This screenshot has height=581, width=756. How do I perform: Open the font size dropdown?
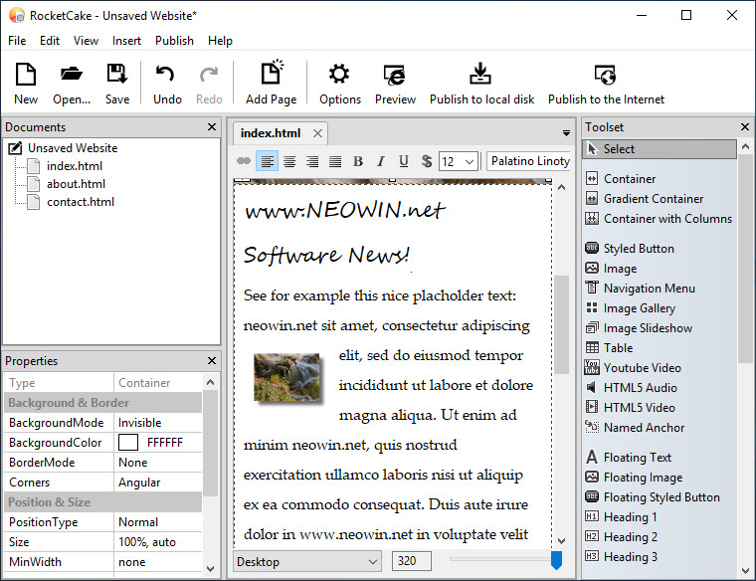459,161
